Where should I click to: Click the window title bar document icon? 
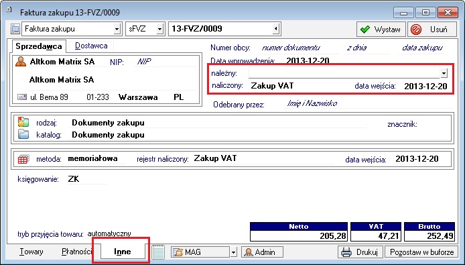click(x=9, y=9)
